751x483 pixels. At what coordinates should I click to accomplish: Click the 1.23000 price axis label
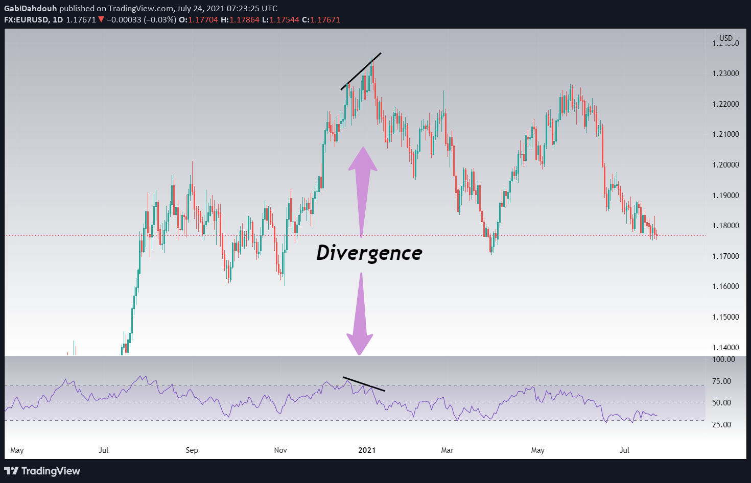(725, 74)
